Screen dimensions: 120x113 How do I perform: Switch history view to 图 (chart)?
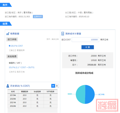57,86
